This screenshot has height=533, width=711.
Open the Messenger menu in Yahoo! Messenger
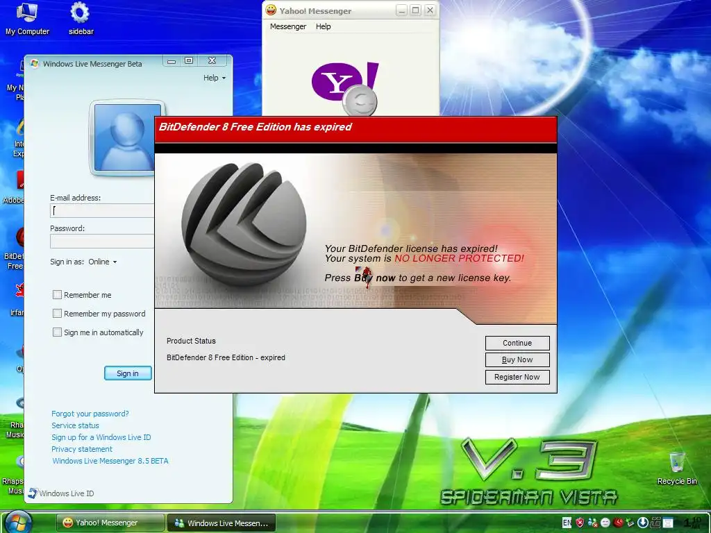point(288,26)
